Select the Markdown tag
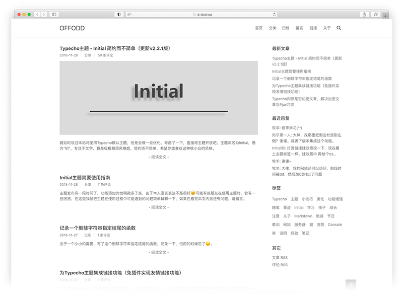Screen dimensions: 403x296 303,216
